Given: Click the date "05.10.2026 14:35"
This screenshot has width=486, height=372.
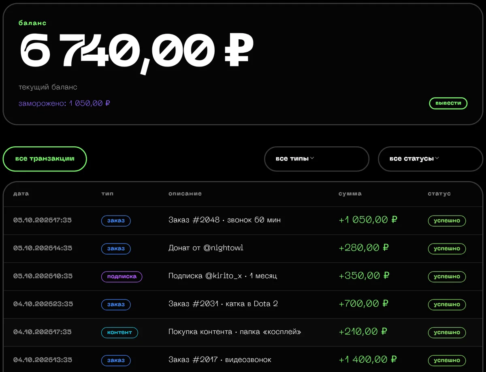Looking at the screenshot, I should coord(43,248).
